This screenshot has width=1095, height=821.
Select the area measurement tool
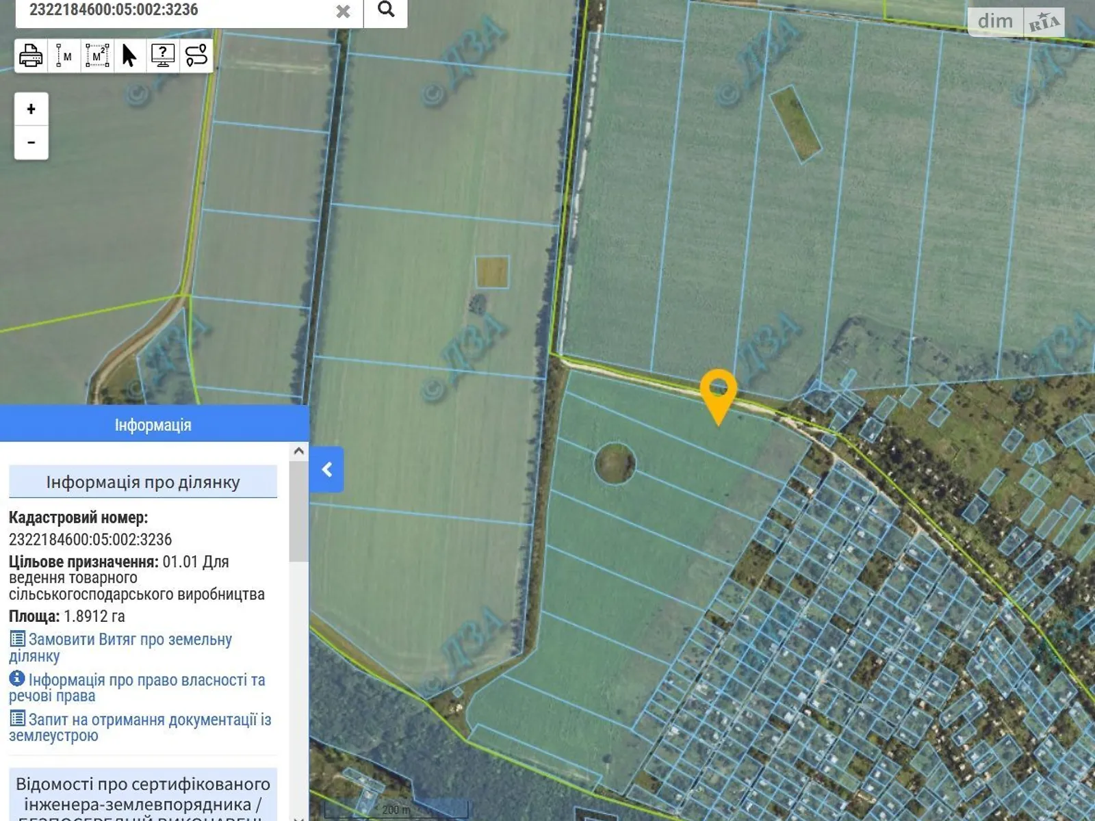coord(97,55)
